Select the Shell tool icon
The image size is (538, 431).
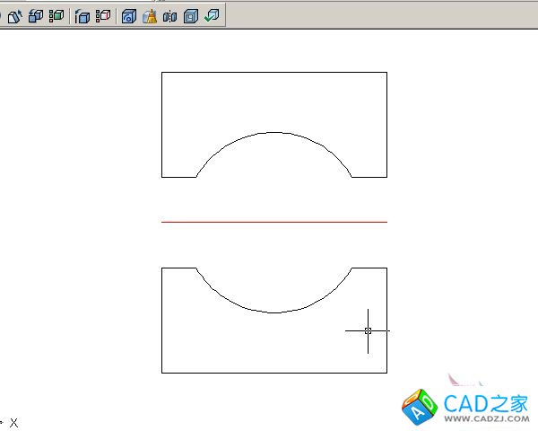(x=190, y=15)
